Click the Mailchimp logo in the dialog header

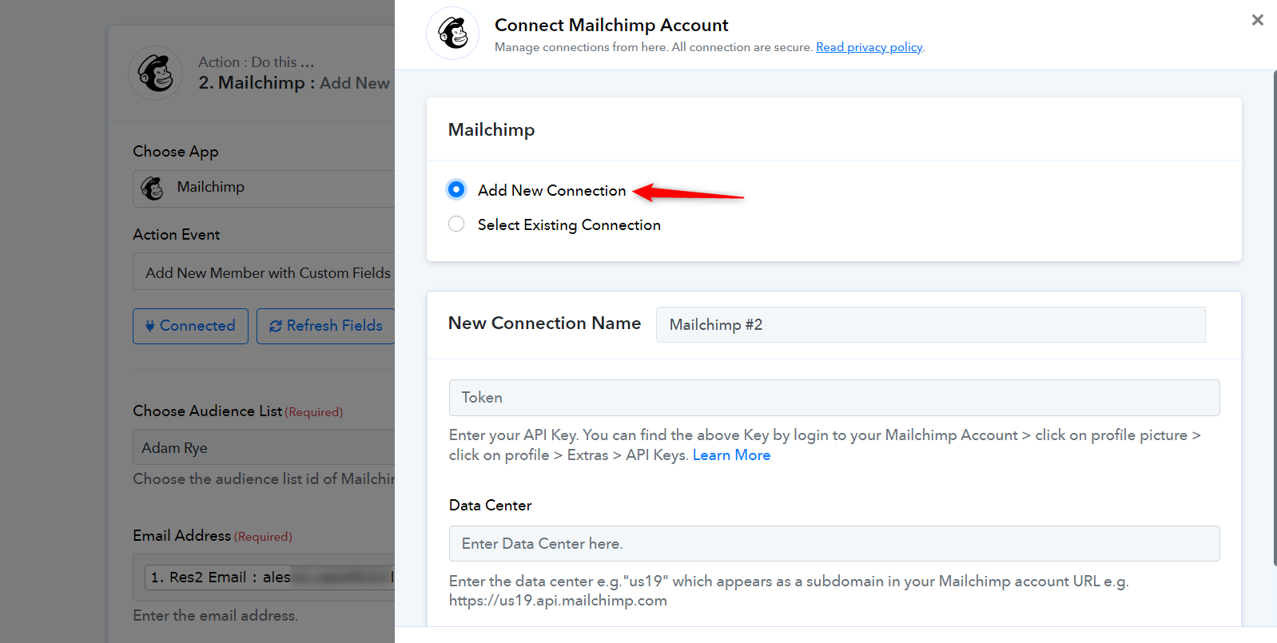452,34
